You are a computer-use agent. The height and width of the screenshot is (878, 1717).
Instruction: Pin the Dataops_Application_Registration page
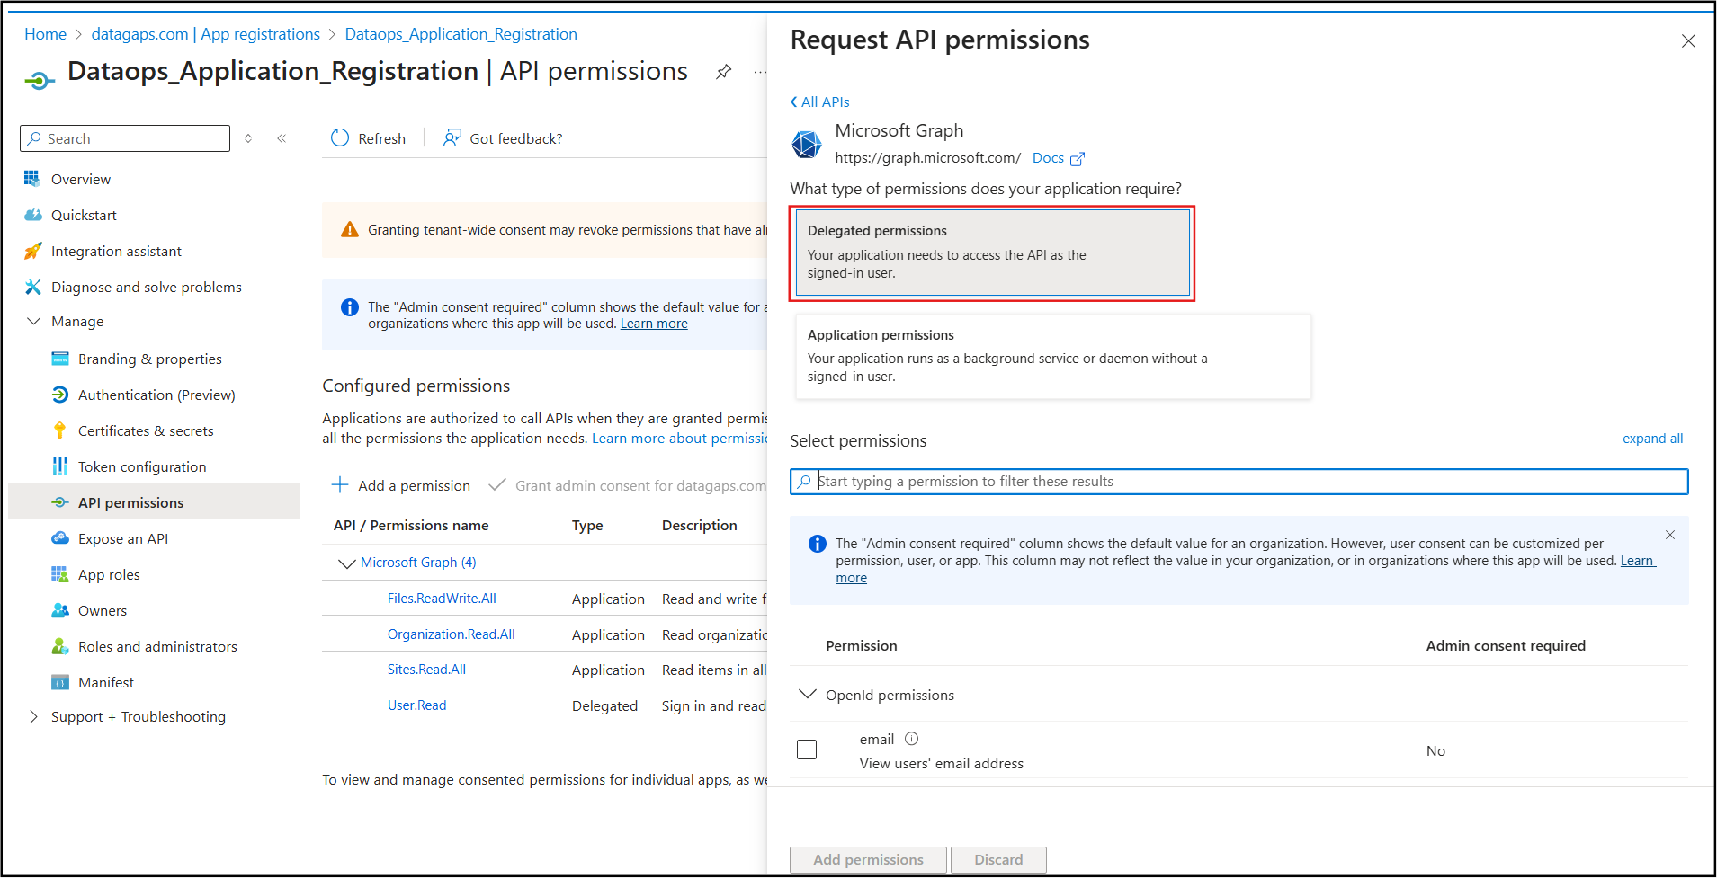coord(724,72)
